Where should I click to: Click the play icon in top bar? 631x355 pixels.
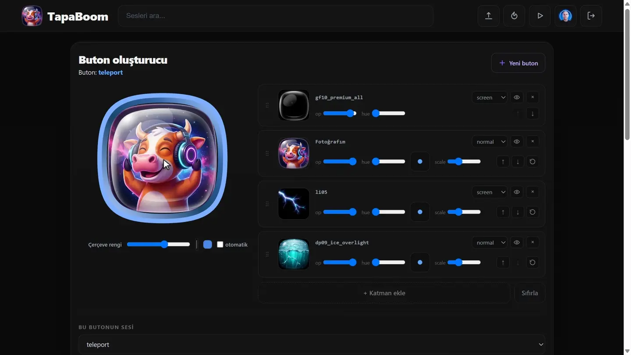[x=540, y=16]
